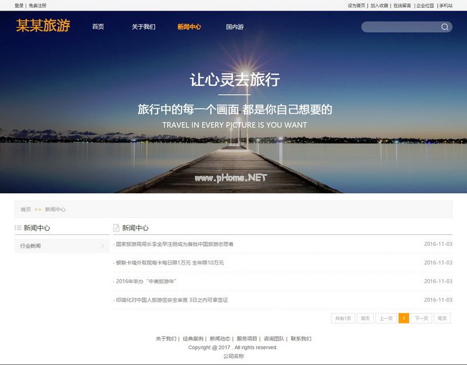Image resolution: width=467 pixels, height=365 pixels.
Task: Click the 某某旅游 site logo
Action: (x=43, y=26)
